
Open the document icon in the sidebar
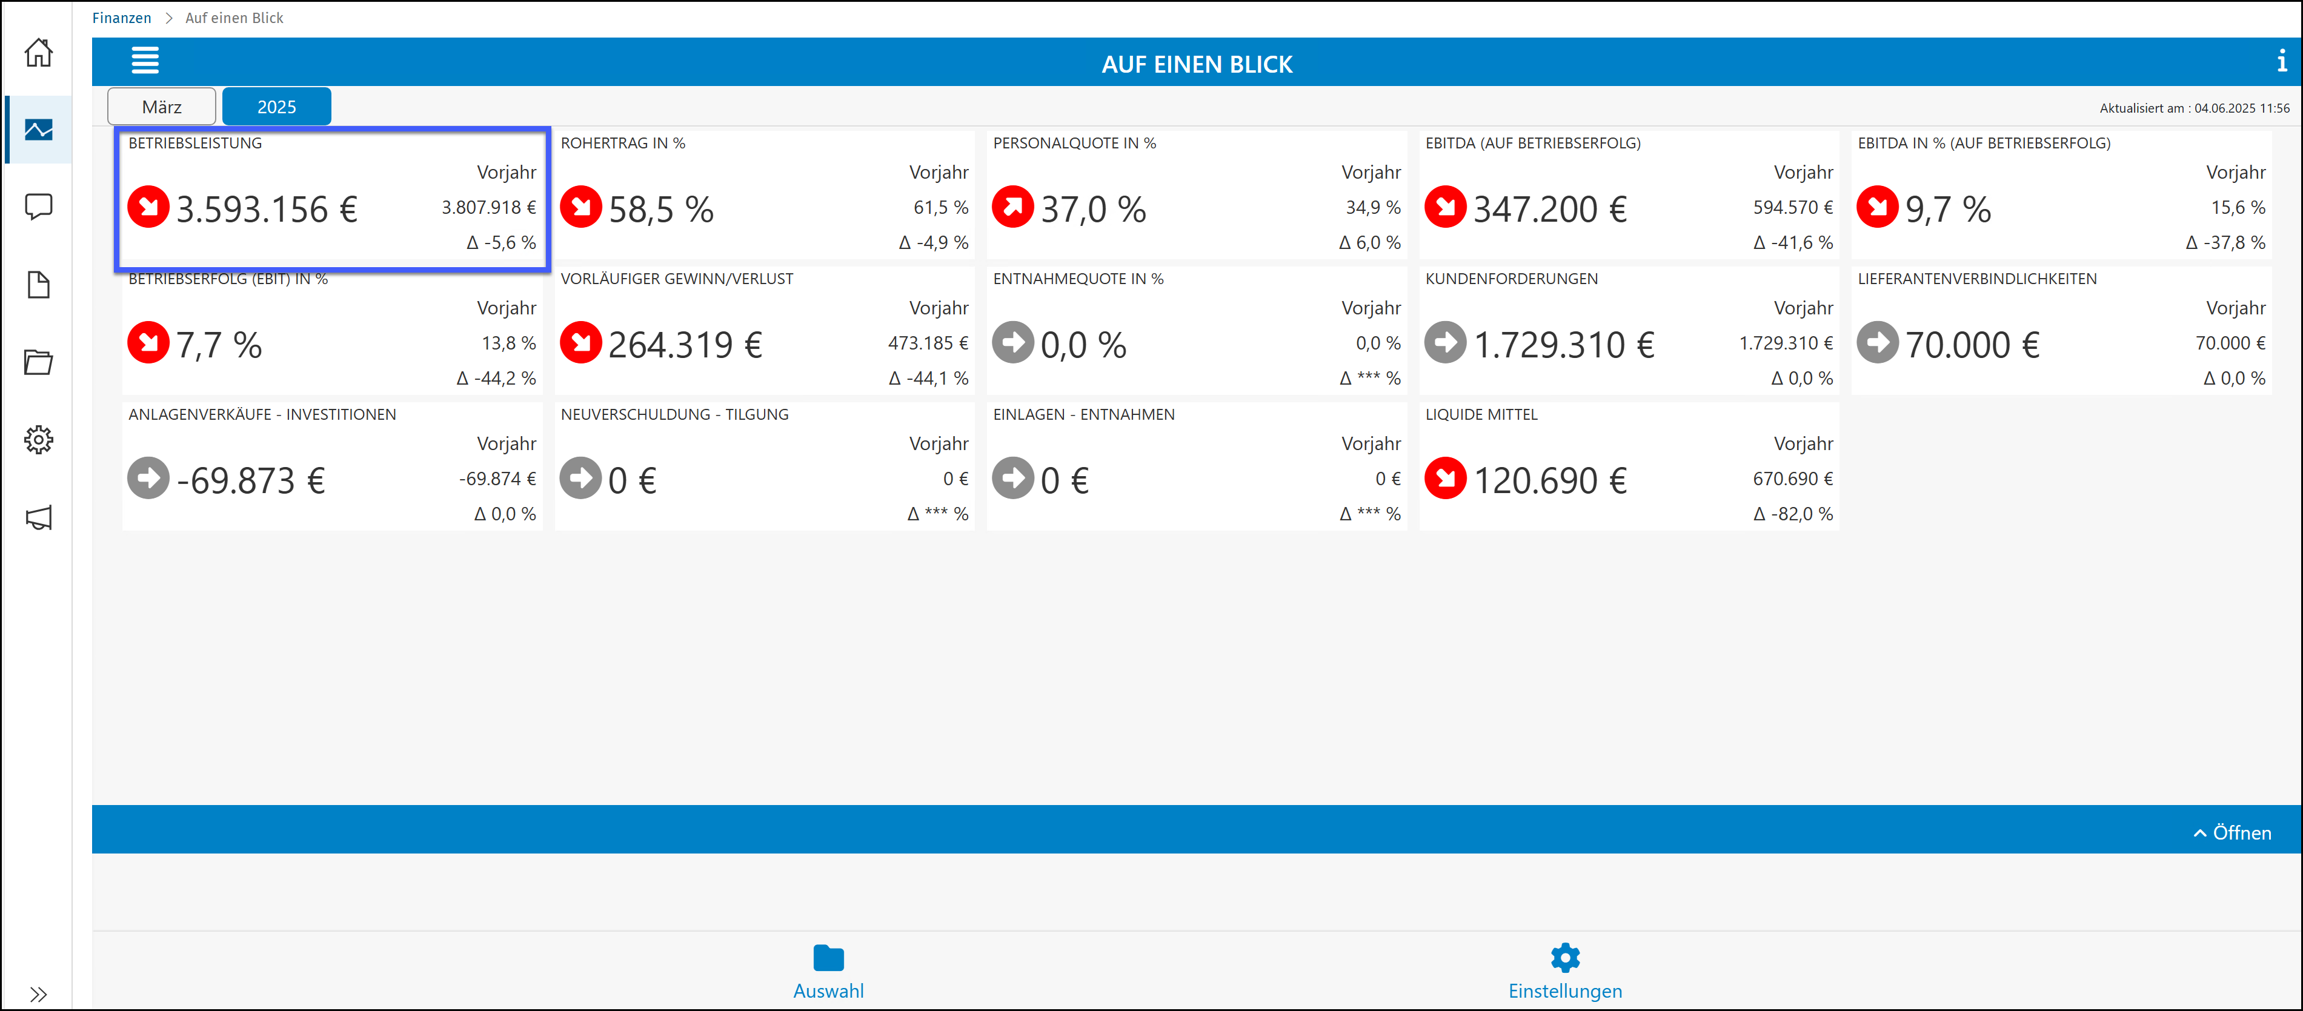pyautogui.click(x=38, y=285)
